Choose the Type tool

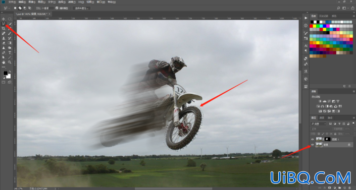[10, 52]
